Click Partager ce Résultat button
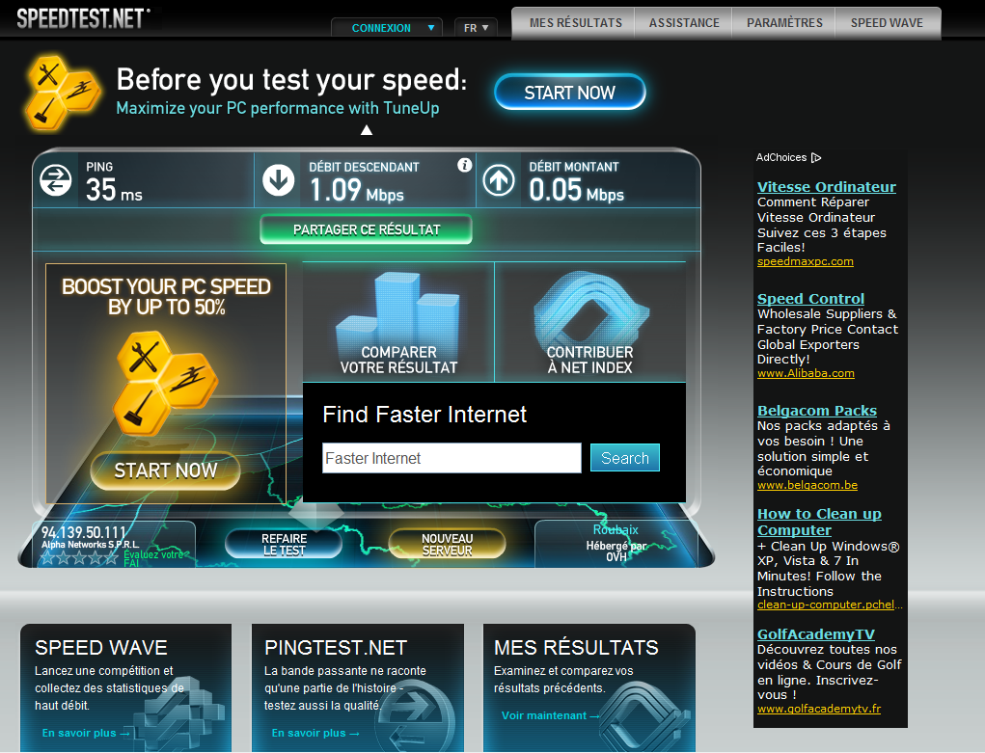Viewport: 985px width, 753px height. click(x=367, y=229)
